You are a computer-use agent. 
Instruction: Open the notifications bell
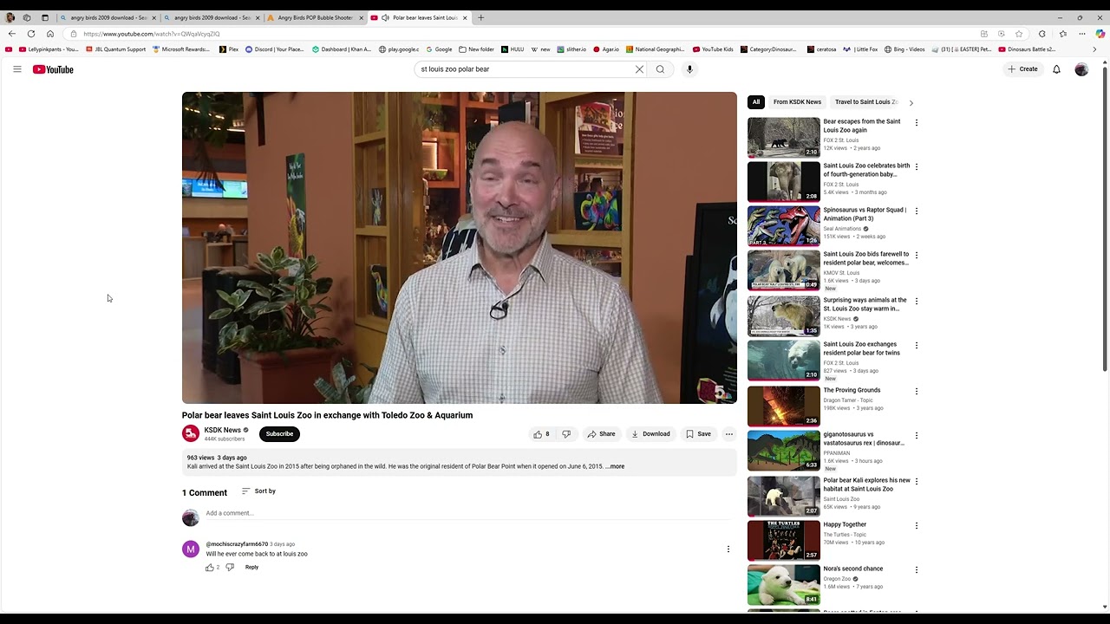tap(1056, 69)
